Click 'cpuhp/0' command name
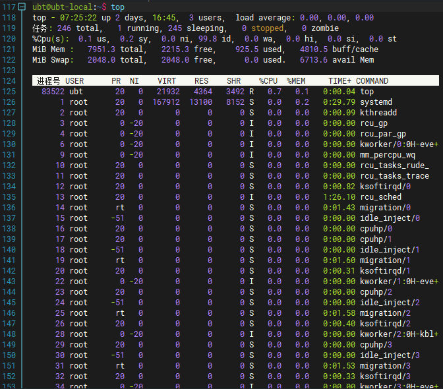Image resolution: width=443 pixels, height=389 pixels. [x=376, y=229]
